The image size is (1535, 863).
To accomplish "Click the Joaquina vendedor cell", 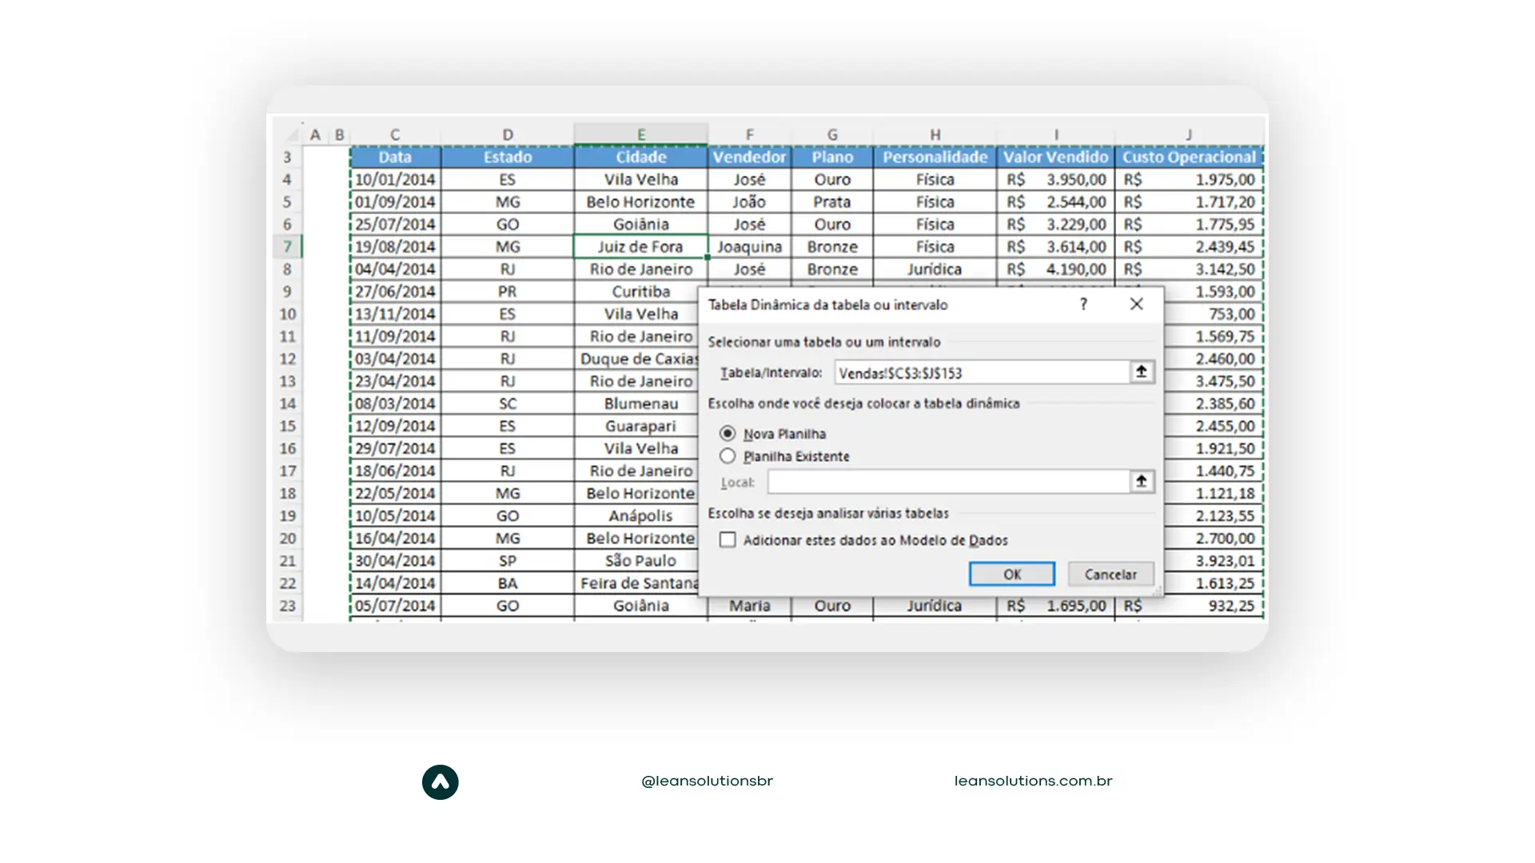I will point(749,246).
